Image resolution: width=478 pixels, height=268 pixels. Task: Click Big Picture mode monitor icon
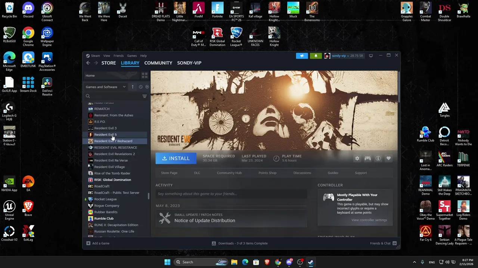click(371, 56)
